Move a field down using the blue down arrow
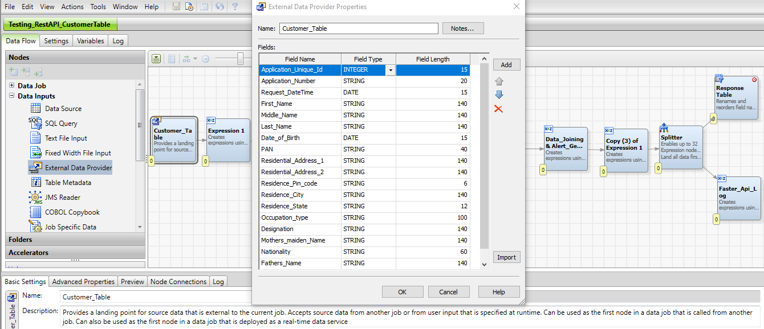The height and width of the screenshot is (329, 764). (498, 95)
